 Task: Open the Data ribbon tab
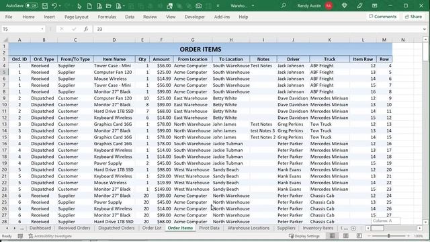pos(130,17)
